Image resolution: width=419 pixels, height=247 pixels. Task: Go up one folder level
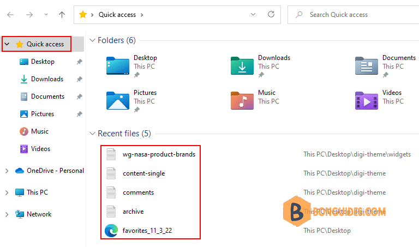[62, 15]
